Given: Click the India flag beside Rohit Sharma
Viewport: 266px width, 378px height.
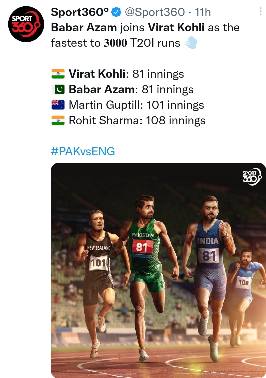Looking at the screenshot, I should (58, 120).
